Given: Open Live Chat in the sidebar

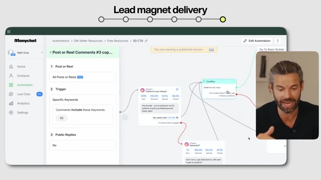Looking at the screenshot, I should (x=24, y=94).
